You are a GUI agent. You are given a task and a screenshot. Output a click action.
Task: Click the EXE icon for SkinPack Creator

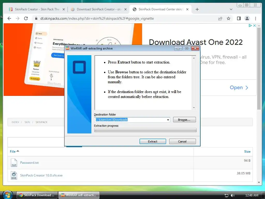[x=14, y=175]
